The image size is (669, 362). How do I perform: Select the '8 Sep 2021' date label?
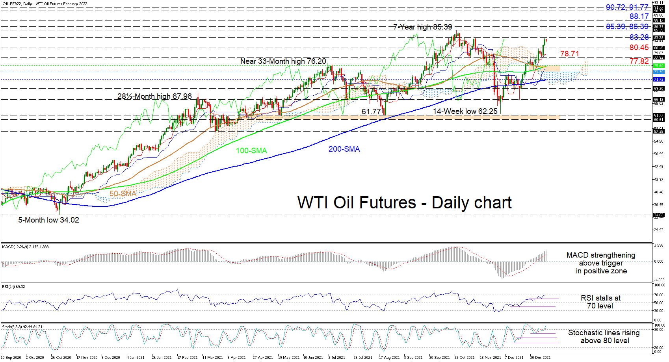tap(413, 358)
